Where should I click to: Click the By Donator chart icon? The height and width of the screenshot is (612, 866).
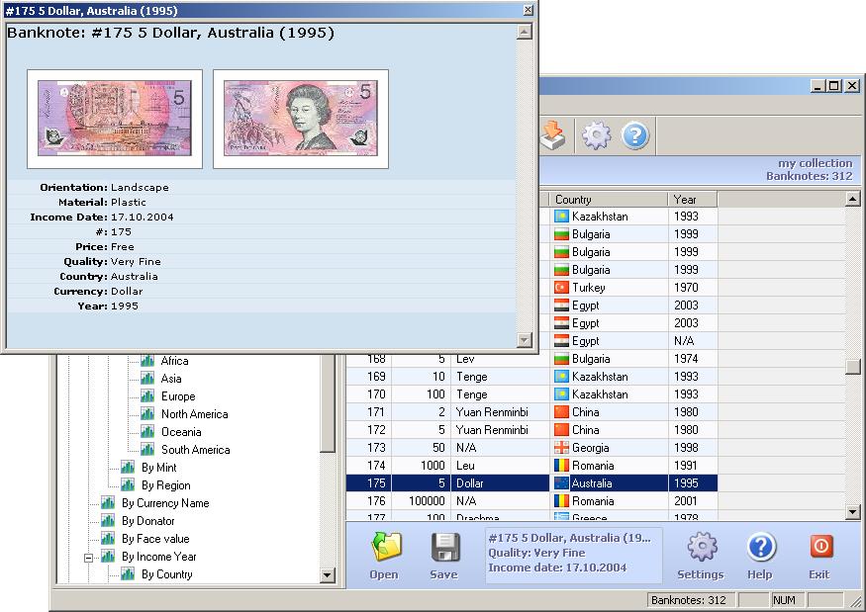coord(108,521)
